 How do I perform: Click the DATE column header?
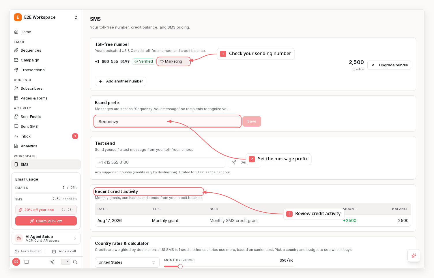click(102, 209)
